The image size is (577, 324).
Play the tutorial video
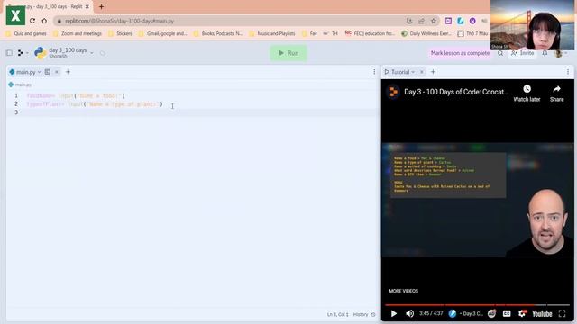pos(394,314)
